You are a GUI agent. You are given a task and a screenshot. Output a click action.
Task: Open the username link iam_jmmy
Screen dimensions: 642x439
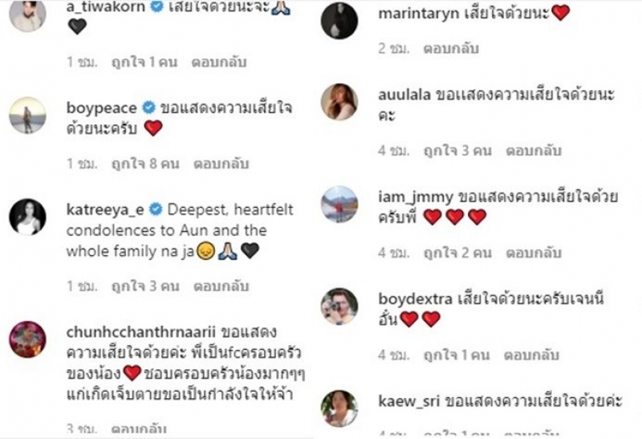point(416,197)
